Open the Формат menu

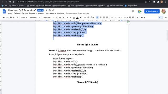coord(41,13)
